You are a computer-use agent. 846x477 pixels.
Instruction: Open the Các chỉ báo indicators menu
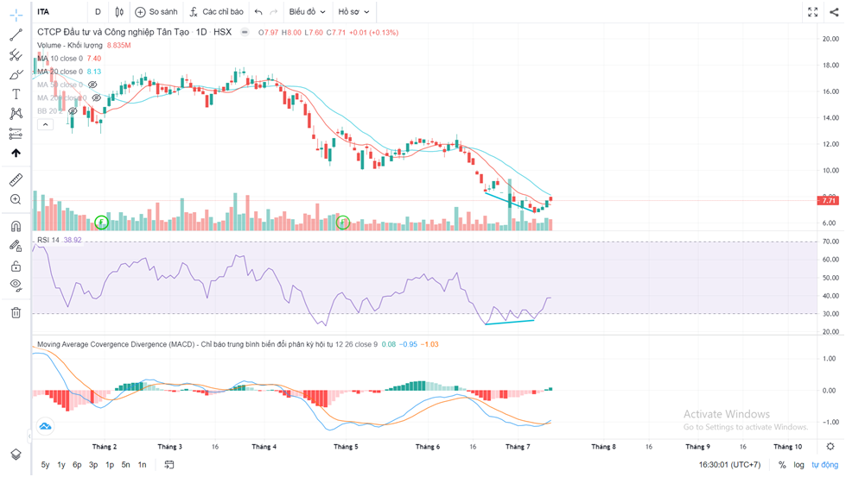[x=217, y=12]
